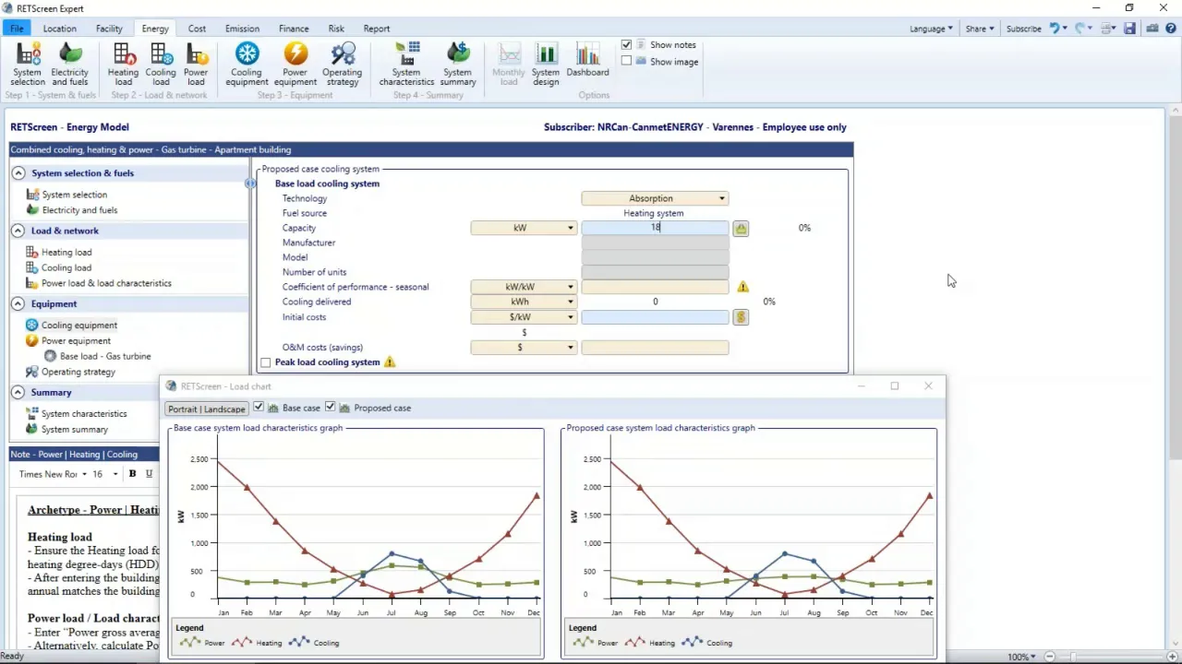The image size is (1182, 664).
Task: Open Cooling delivered kWh units dropdown
Action: coord(524,302)
